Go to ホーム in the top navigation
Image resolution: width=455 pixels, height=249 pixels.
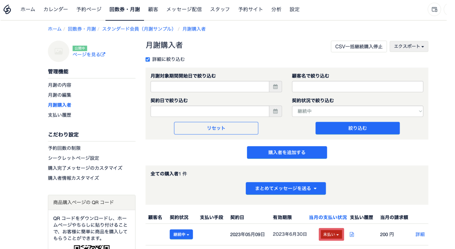pyautogui.click(x=28, y=10)
